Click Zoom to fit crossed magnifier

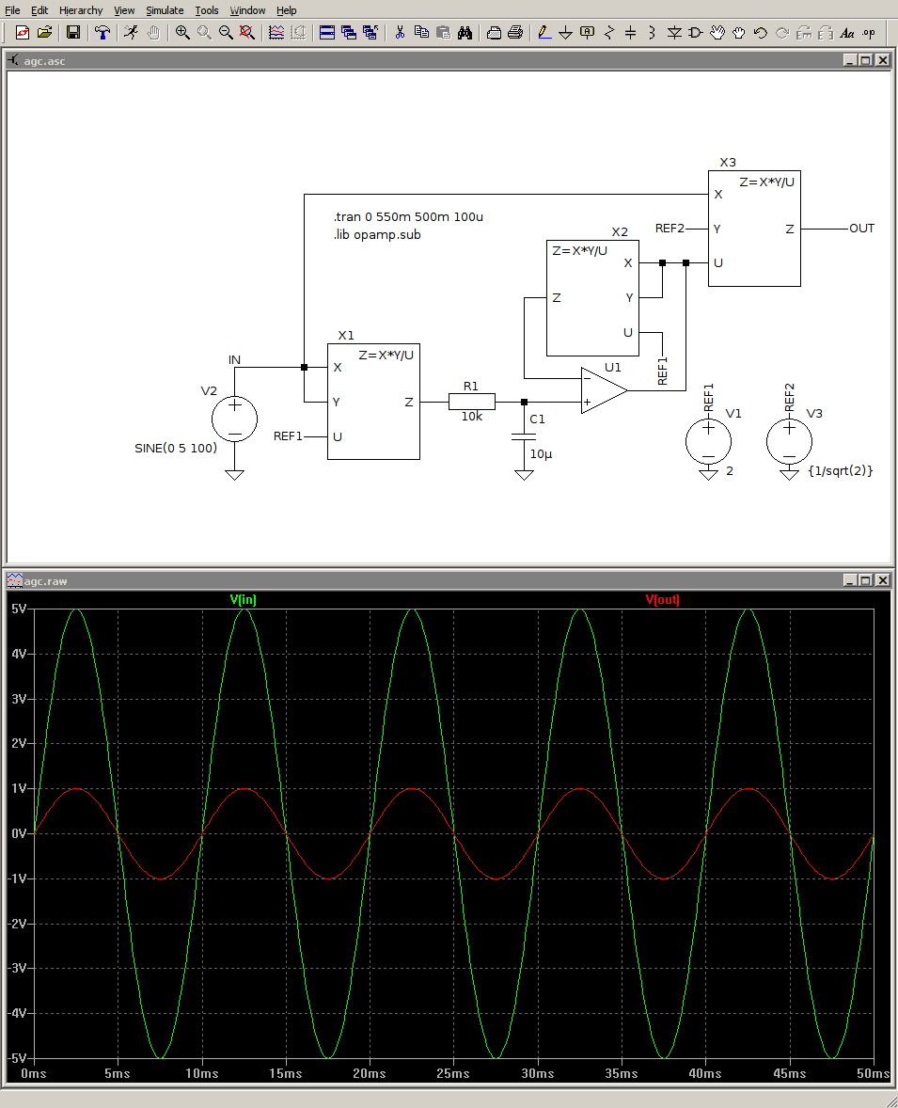[247, 33]
